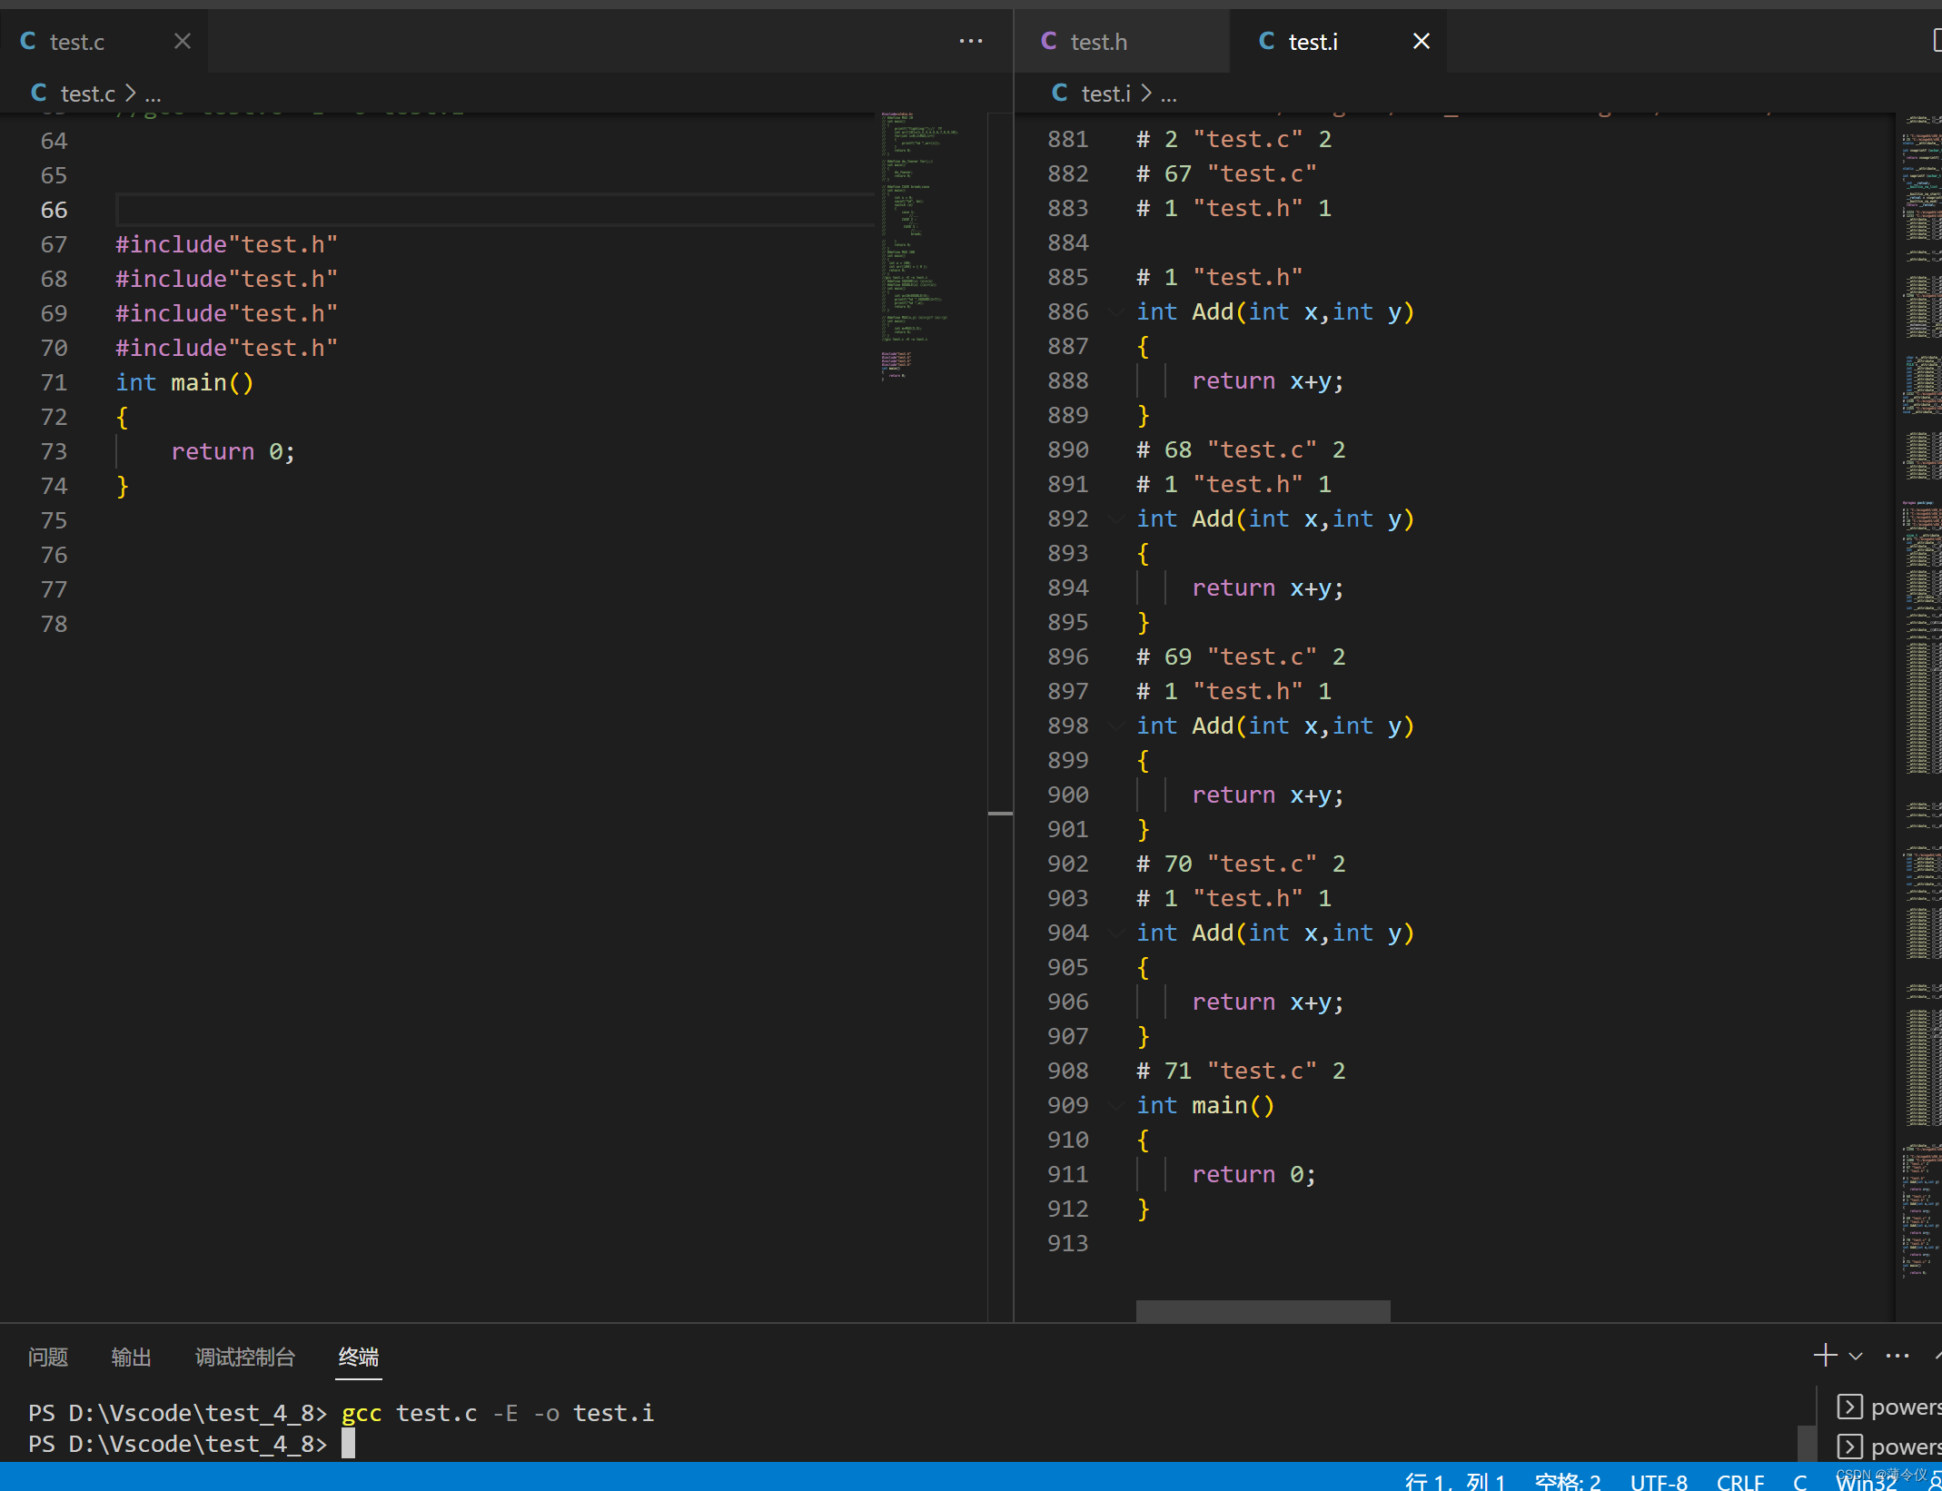The image size is (1942, 1491).
Task: Open terminal panel more actions ellipsis
Action: click(1897, 1356)
